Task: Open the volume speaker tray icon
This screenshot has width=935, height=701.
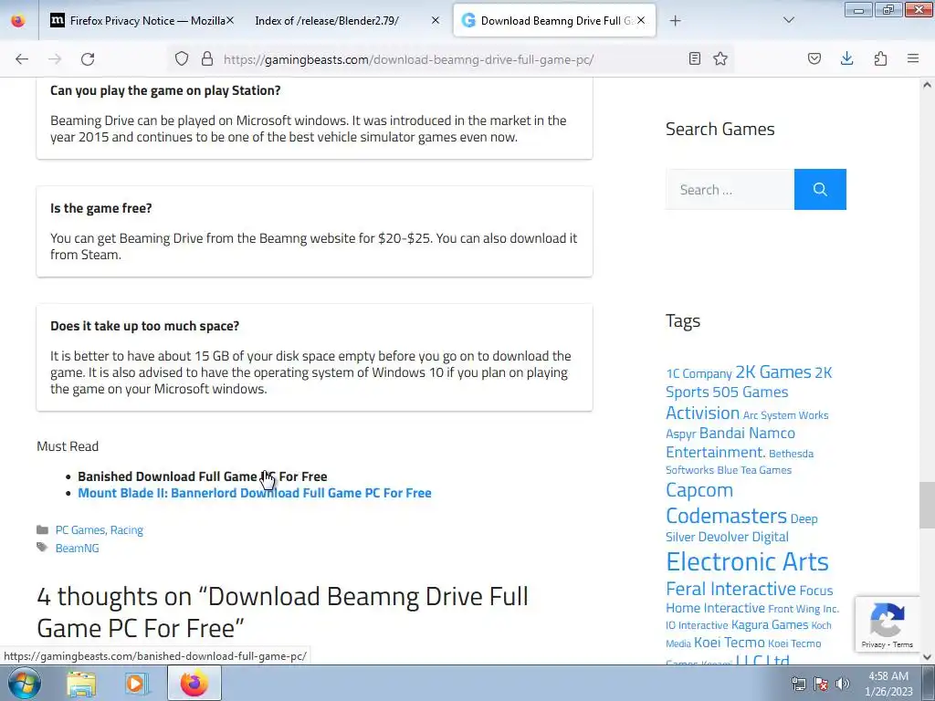Action: (843, 683)
